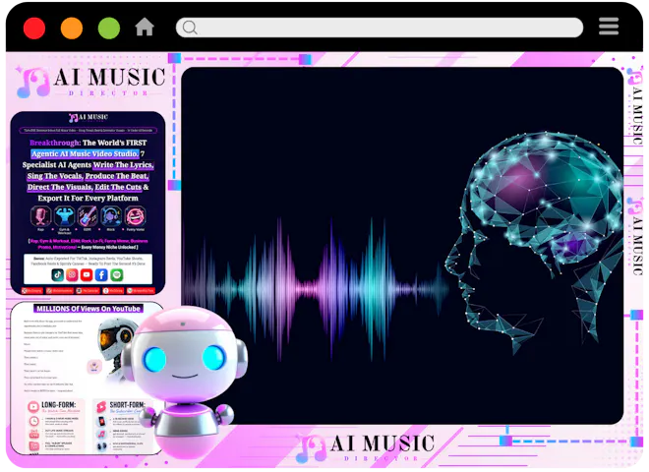Click the clock icon under LONG-FORM
Screen dimensions: 649x472
click(34, 421)
